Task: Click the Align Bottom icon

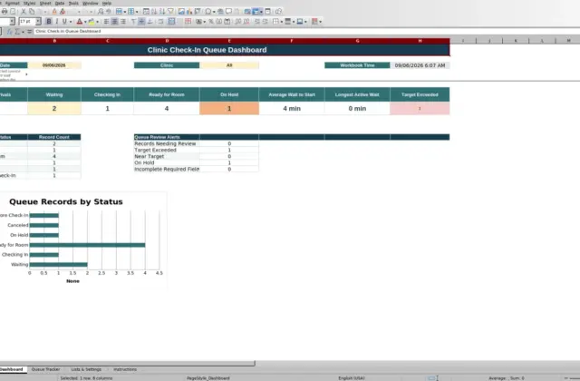Action: point(150,21)
